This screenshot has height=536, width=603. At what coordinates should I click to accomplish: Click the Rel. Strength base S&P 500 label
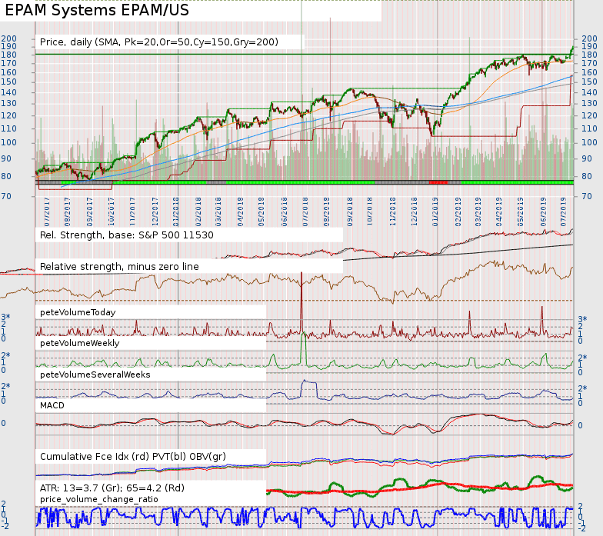point(126,235)
